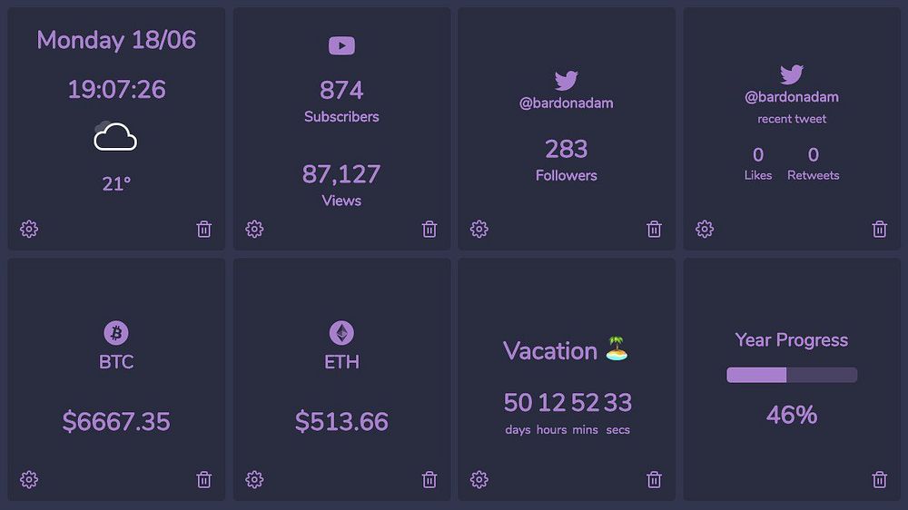Image resolution: width=908 pixels, height=510 pixels.
Task: Open settings for Twitter followers widget
Action: pyautogui.click(x=479, y=230)
